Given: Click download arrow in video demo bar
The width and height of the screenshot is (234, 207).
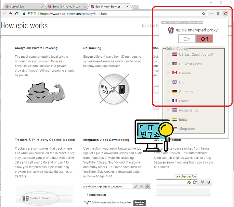Looking at the screenshot, I should (148, 186).
